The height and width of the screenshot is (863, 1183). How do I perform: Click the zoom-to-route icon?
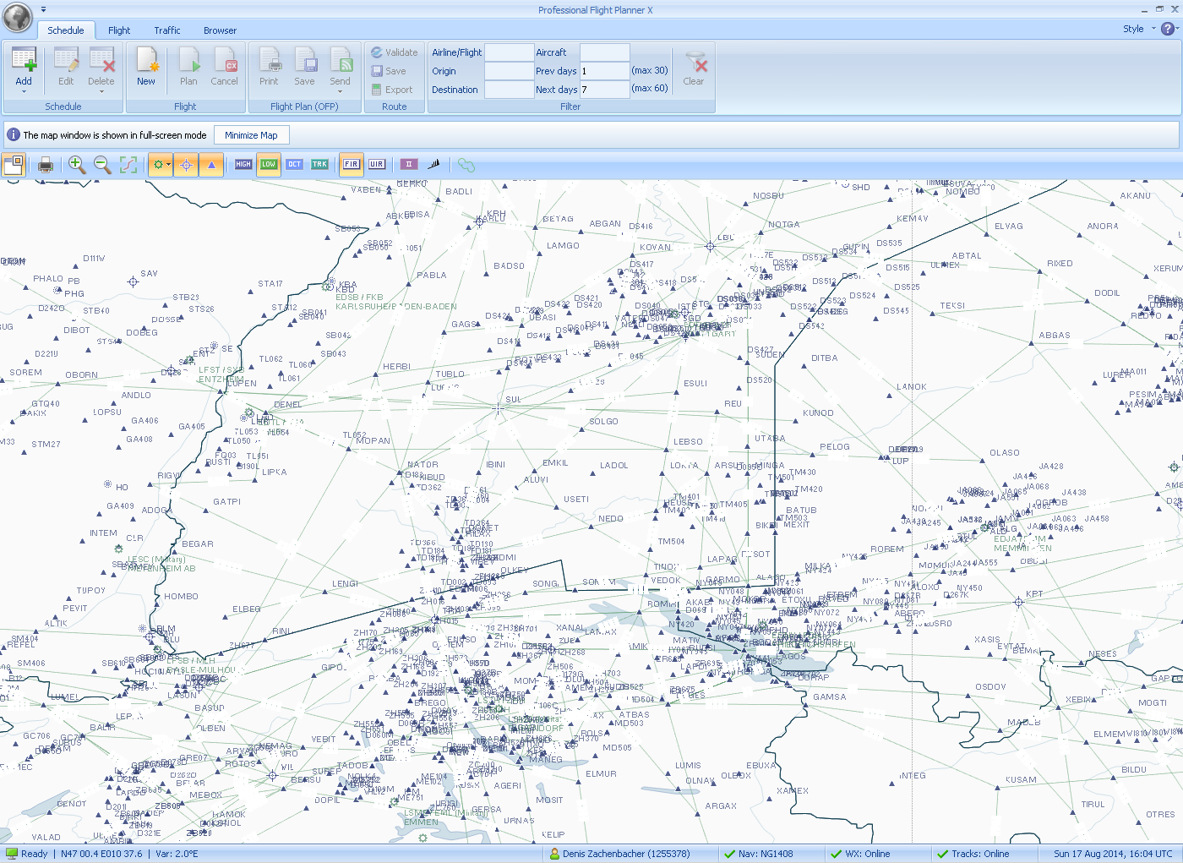pyautogui.click(x=128, y=165)
